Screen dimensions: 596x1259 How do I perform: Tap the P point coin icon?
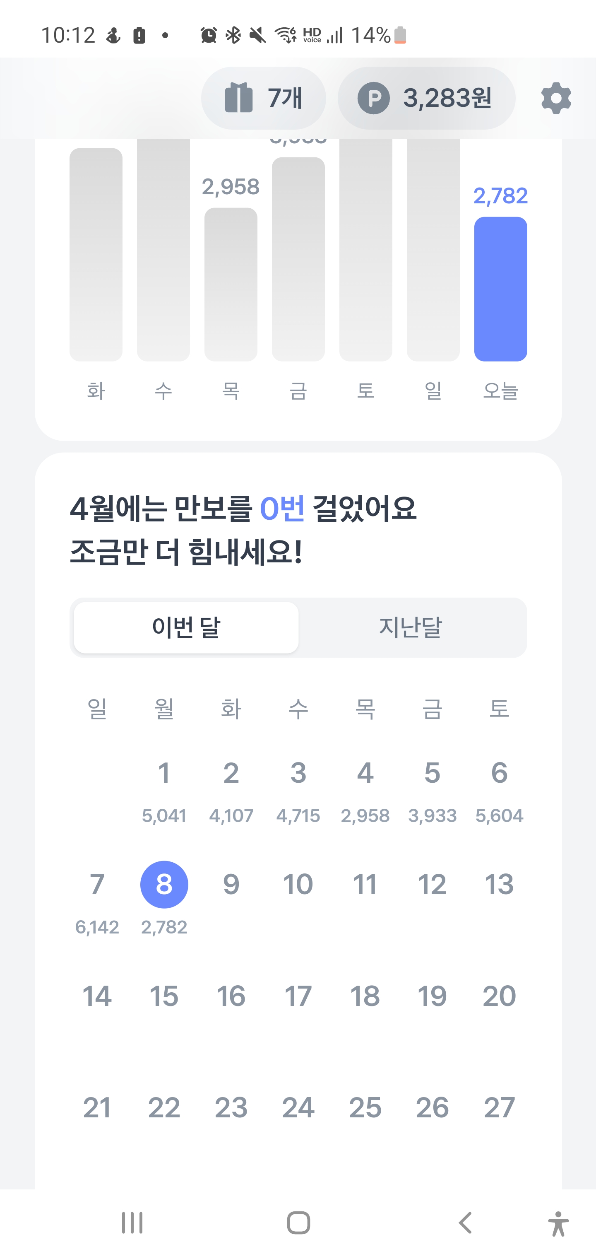pos(374,98)
